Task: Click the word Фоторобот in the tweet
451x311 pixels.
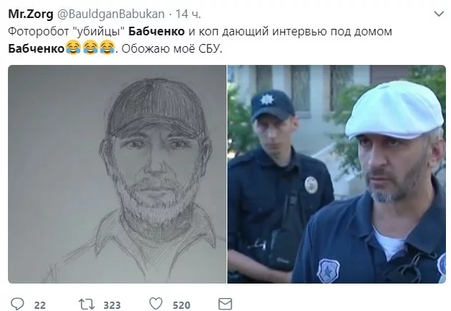Action: coord(38,31)
